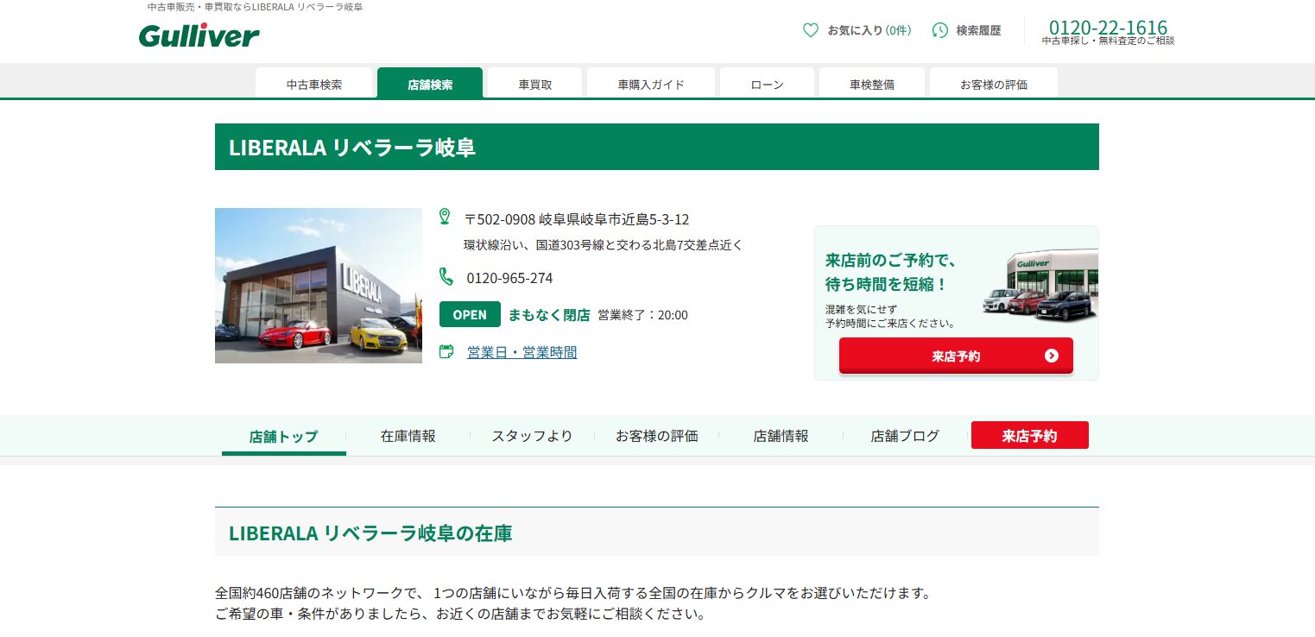The width and height of the screenshot is (1315, 637).
Task: Click the map pin address icon
Action: pos(445,217)
